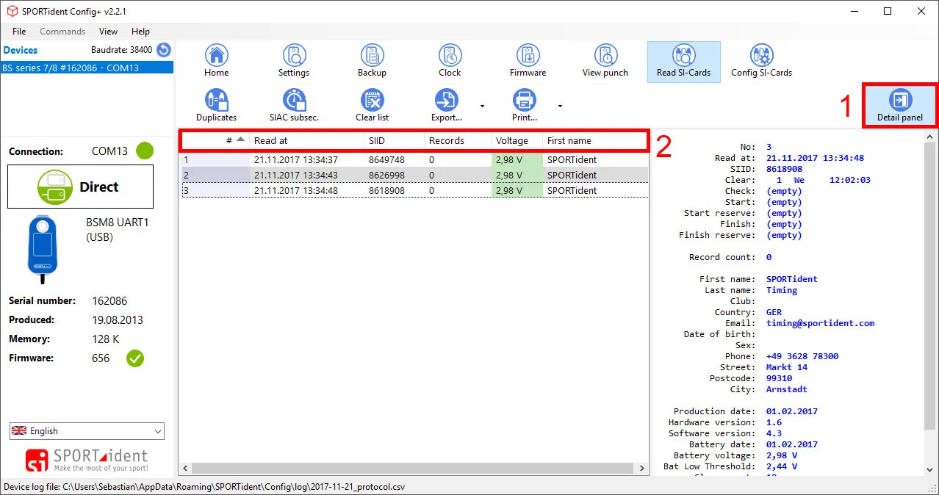
Task: Select row with SIID 8618908
Action: [415, 190]
